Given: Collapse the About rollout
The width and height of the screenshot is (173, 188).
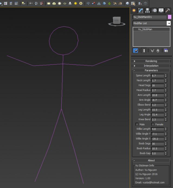Looking at the screenshot, I should coord(151,160).
